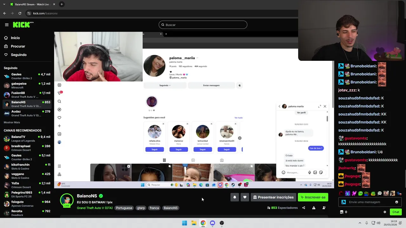Open File Explorer from the taskbar

pos(194,223)
